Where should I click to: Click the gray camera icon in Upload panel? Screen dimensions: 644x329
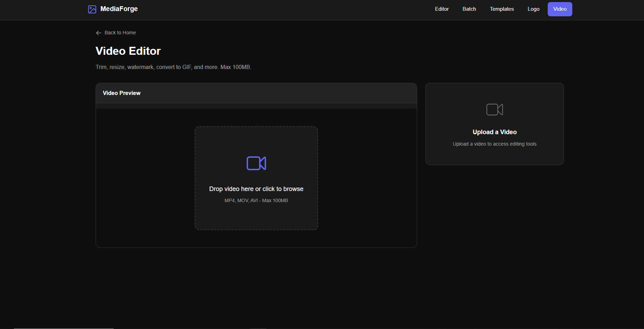point(495,110)
